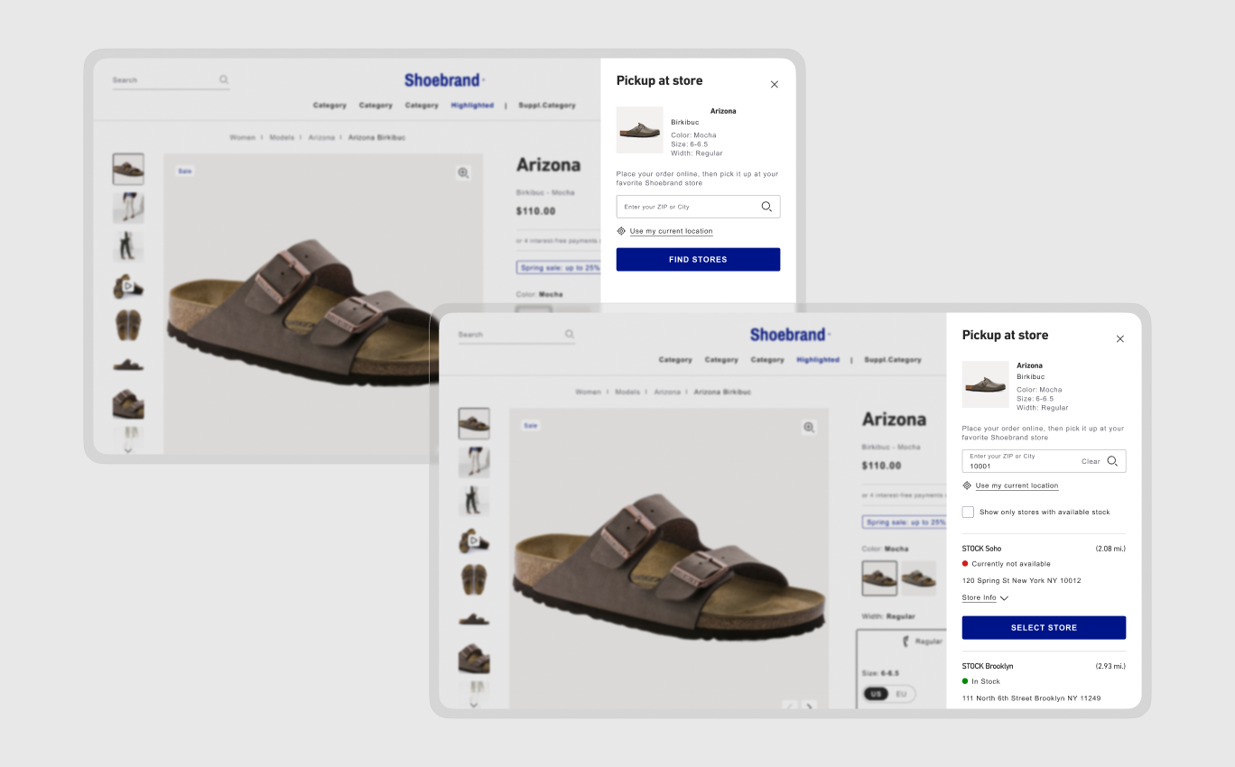Go to Women breadcrumb in front window

(589, 393)
